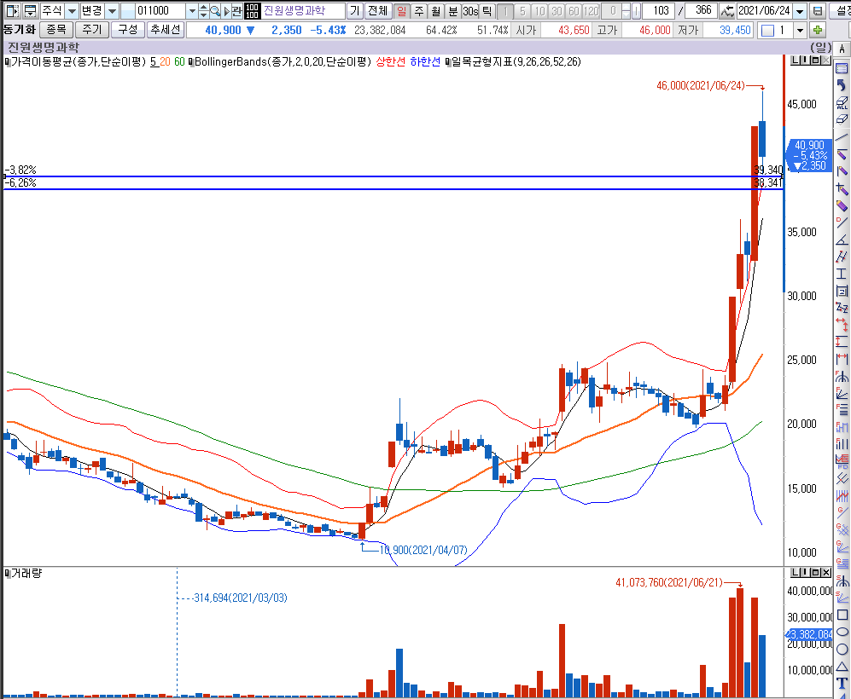Click the 103 candle count input field
This screenshot has height=699, width=851.
(x=659, y=11)
